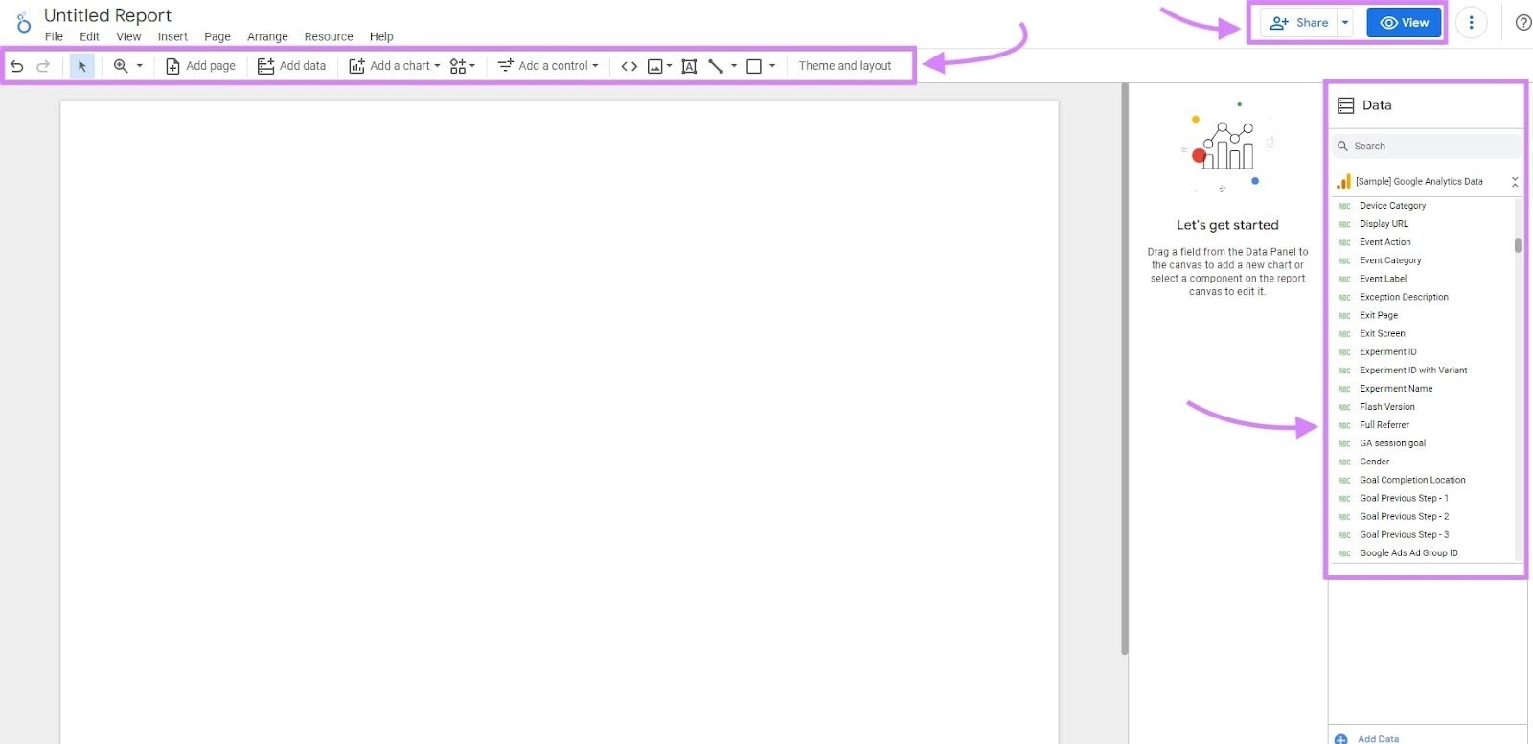Open the three-dot more options menu
This screenshot has width=1533, height=744.
click(1471, 23)
